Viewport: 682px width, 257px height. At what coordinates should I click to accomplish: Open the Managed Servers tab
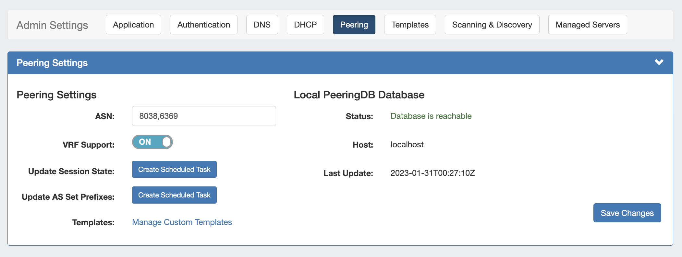pyautogui.click(x=587, y=25)
